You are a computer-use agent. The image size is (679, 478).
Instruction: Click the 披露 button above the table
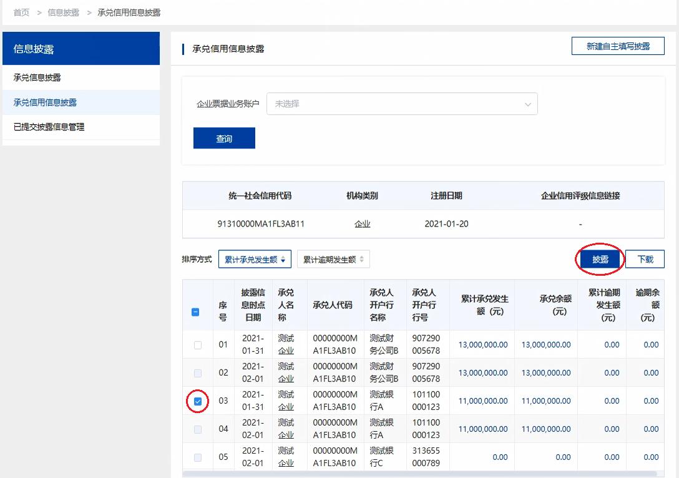pos(599,259)
